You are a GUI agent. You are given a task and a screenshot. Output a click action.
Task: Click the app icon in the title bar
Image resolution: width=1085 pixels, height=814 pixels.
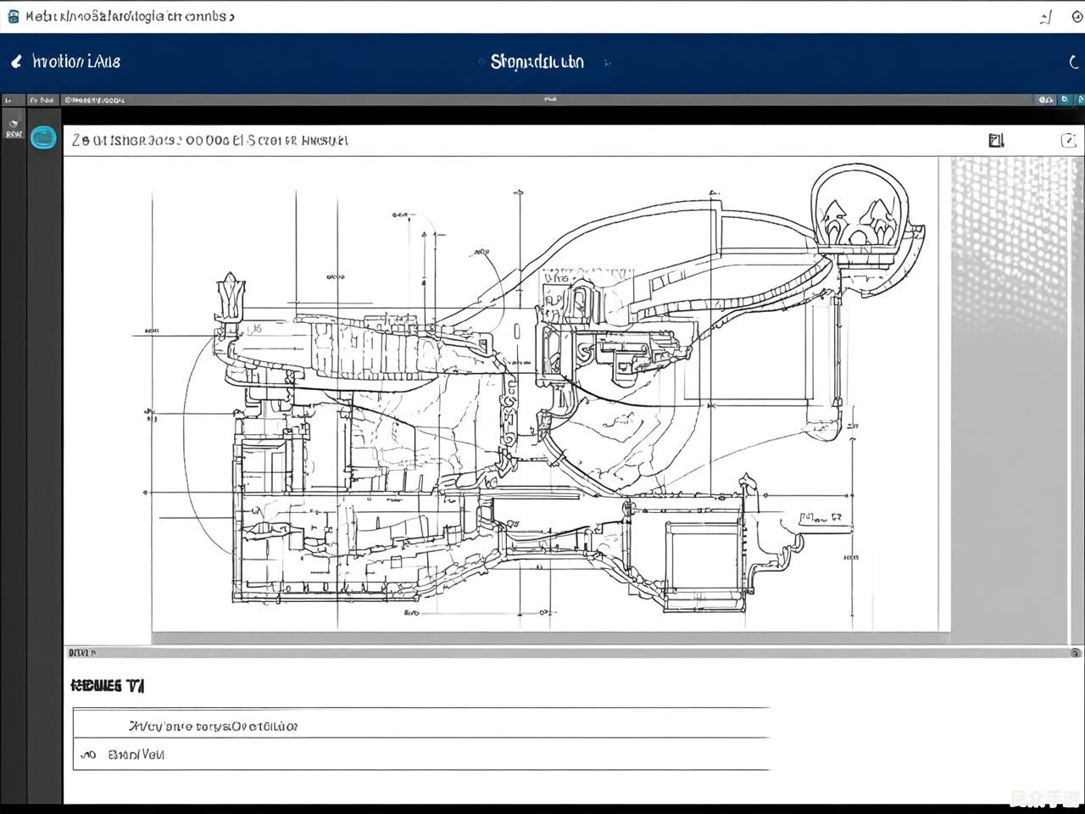13,16
